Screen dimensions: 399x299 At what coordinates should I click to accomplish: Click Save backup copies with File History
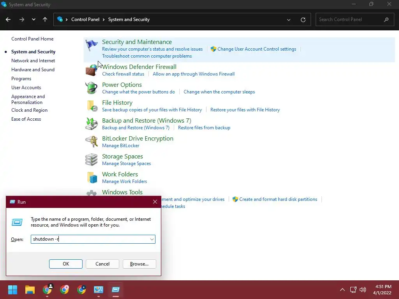click(x=152, y=110)
